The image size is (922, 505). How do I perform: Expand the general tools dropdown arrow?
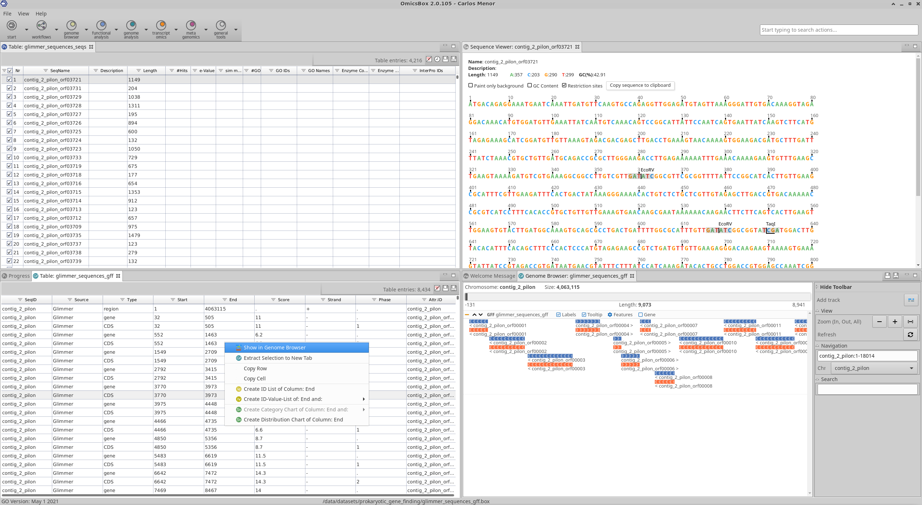(x=236, y=30)
